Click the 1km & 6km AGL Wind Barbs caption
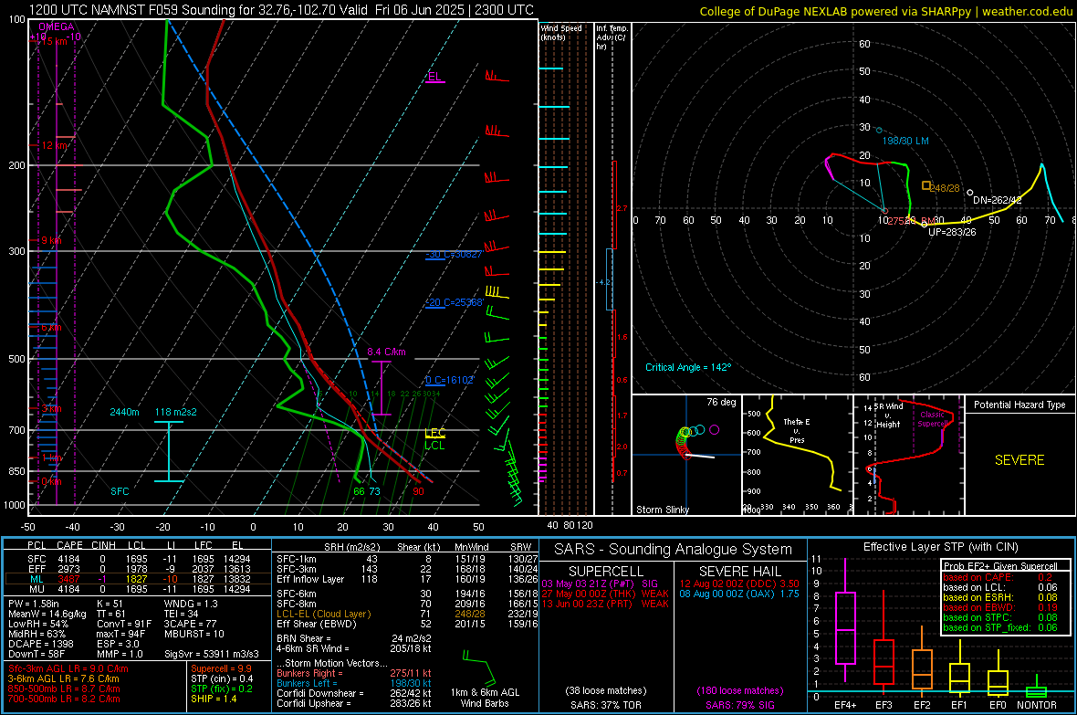 (485, 698)
